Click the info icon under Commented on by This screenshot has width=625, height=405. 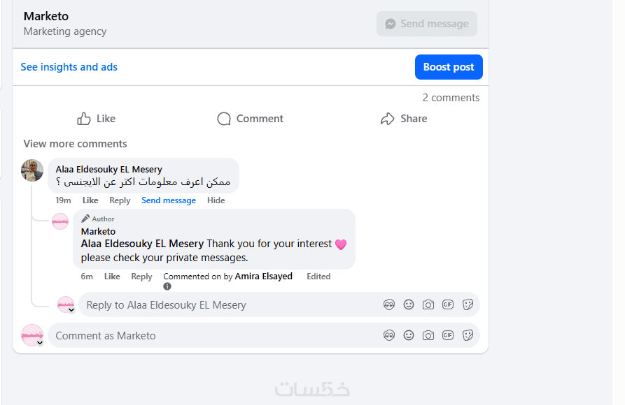pos(167,286)
